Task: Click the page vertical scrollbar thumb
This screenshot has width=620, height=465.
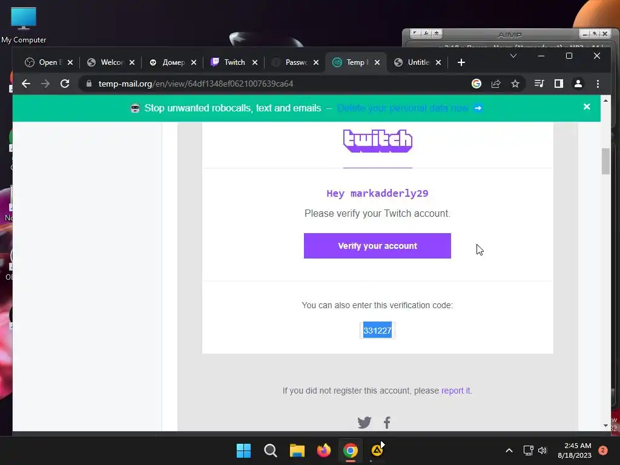Action: coord(605,161)
